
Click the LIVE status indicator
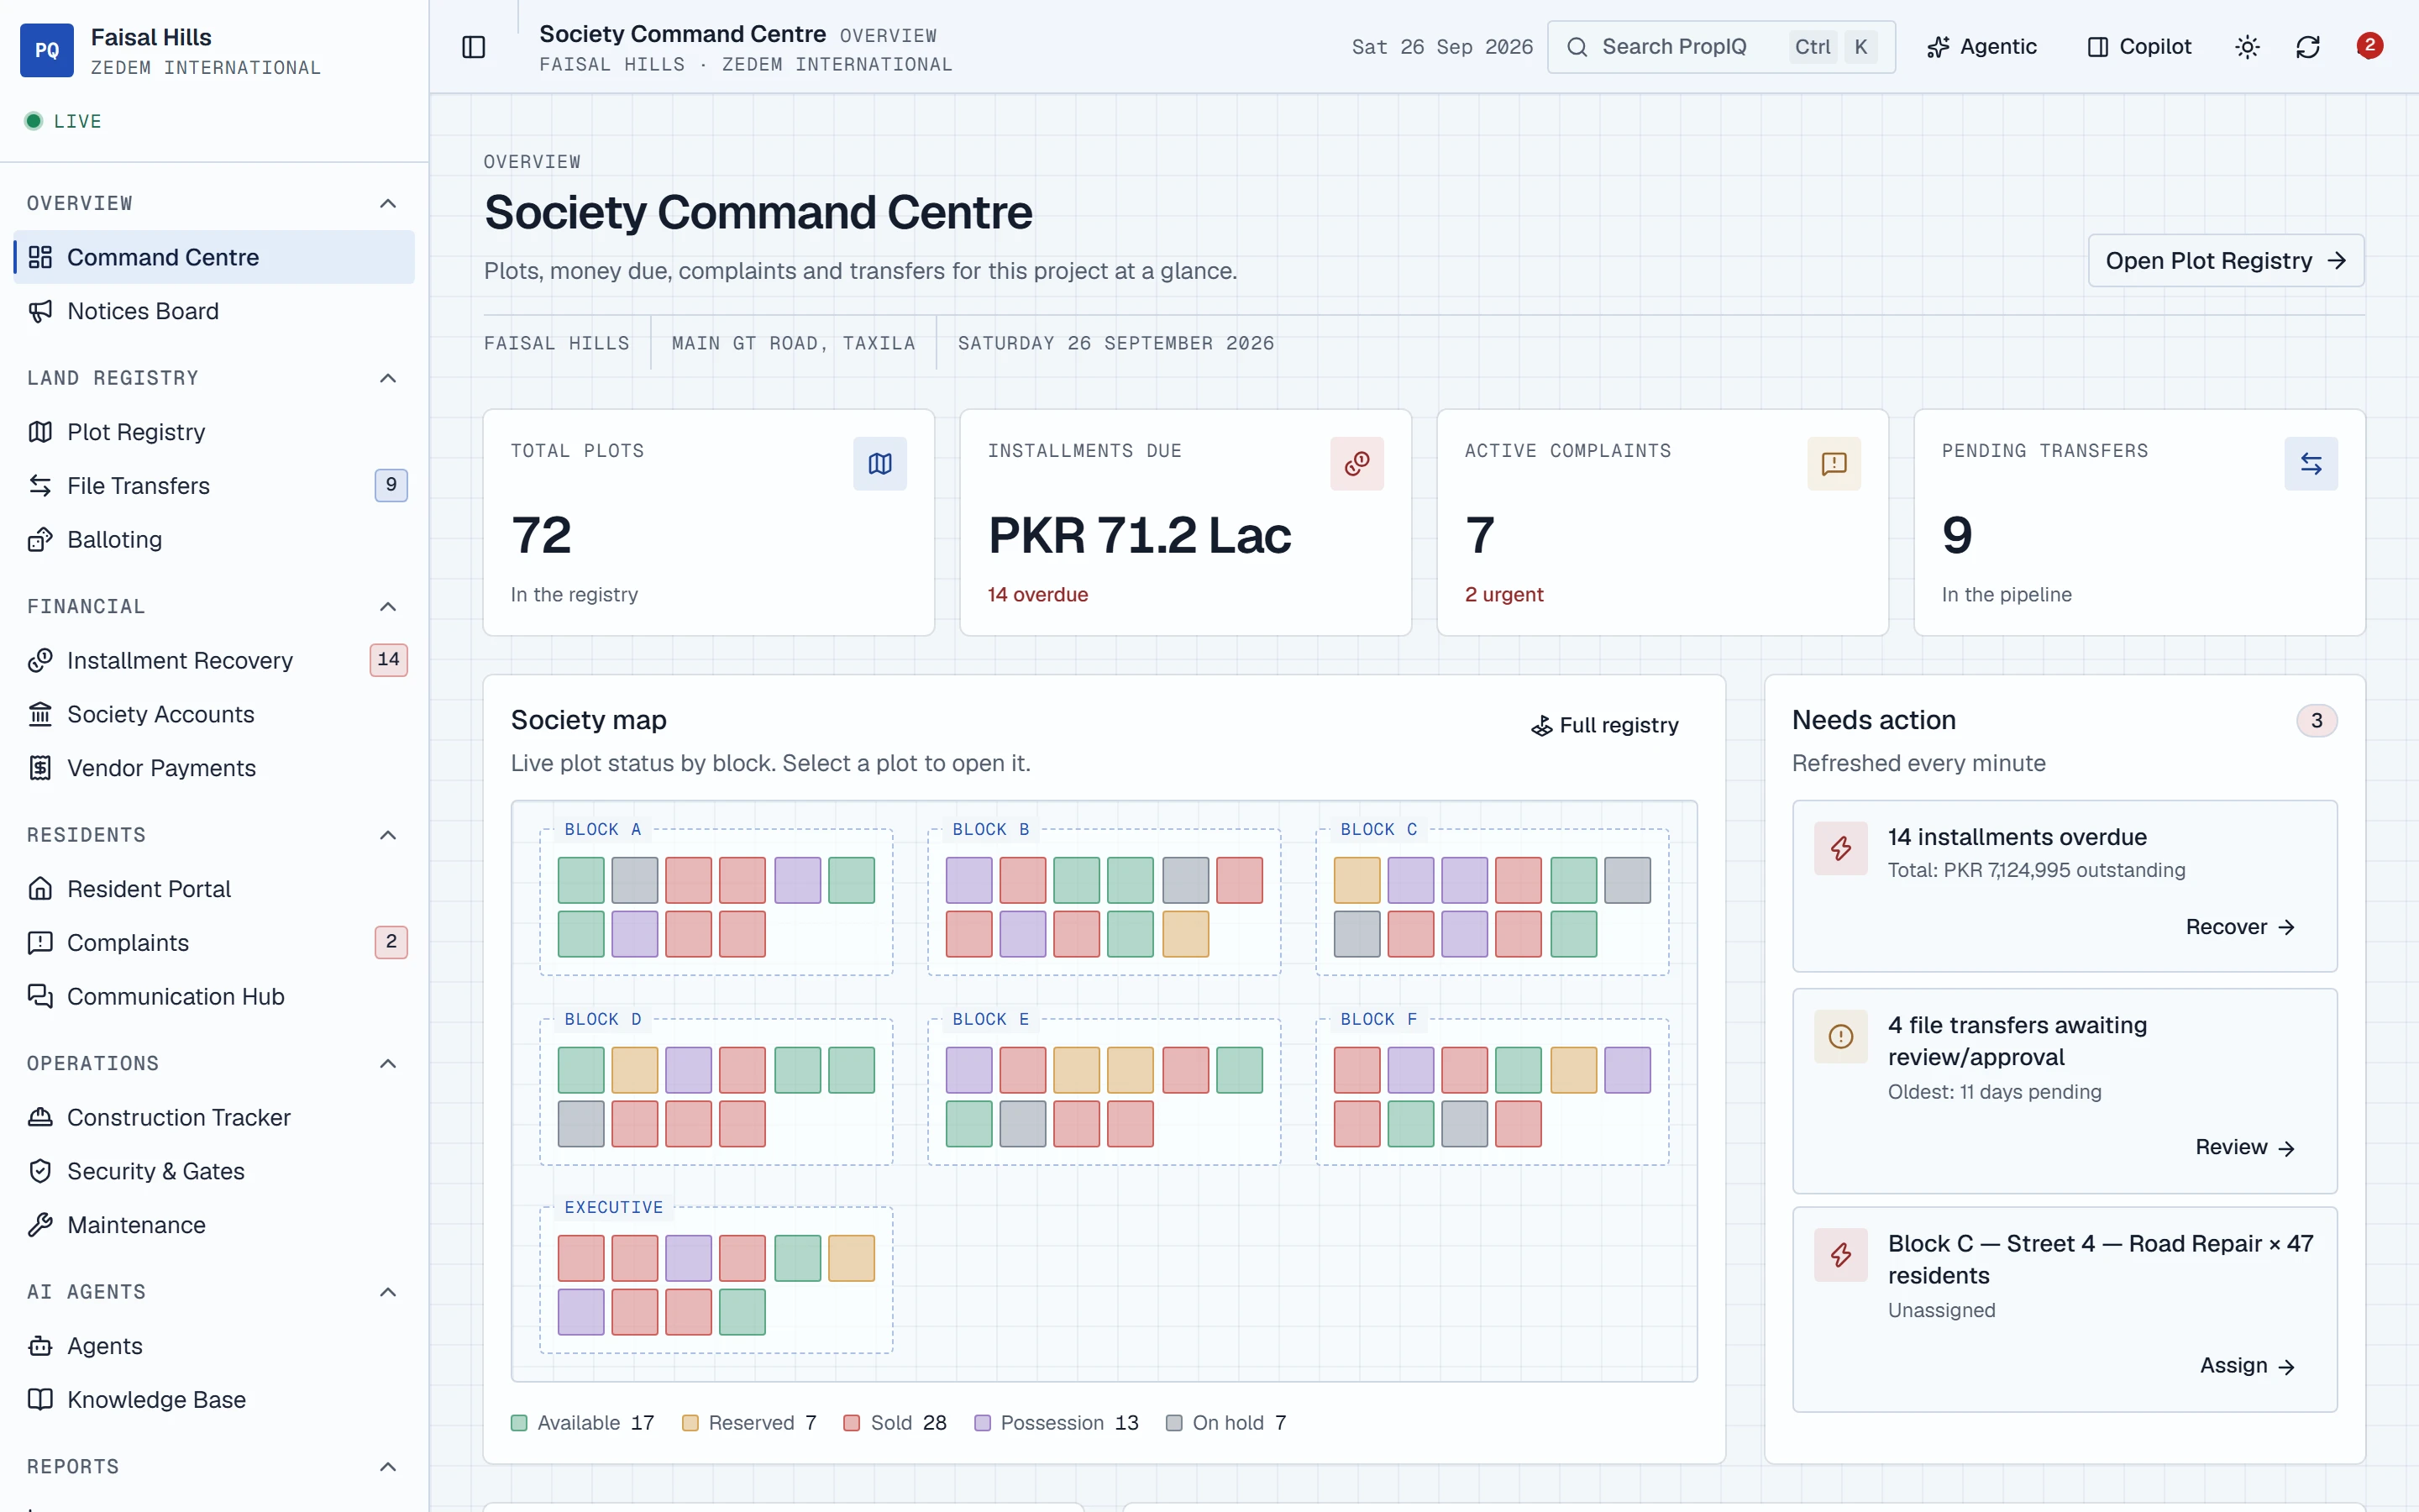tap(63, 121)
